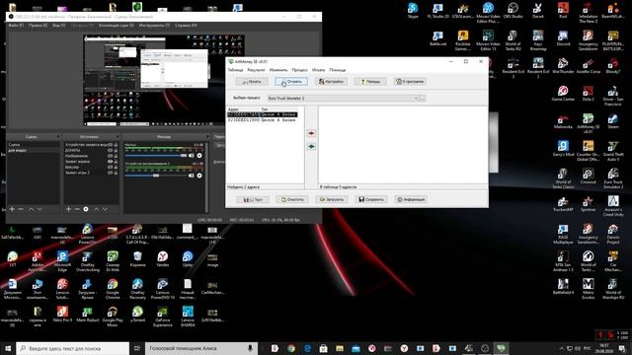The image size is (632, 355).
Task: Mute Устройство воспроизведения 2 in OBS mixer
Action: point(192,176)
